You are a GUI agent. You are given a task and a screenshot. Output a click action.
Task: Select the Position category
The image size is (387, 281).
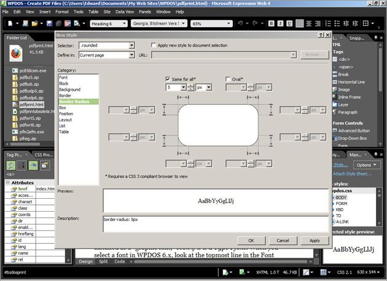pyautogui.click(x=66, y=114)
